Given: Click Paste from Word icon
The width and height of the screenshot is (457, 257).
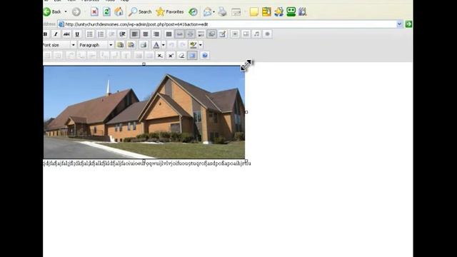Looking at the screenshot, I should [x=131, y=45].
